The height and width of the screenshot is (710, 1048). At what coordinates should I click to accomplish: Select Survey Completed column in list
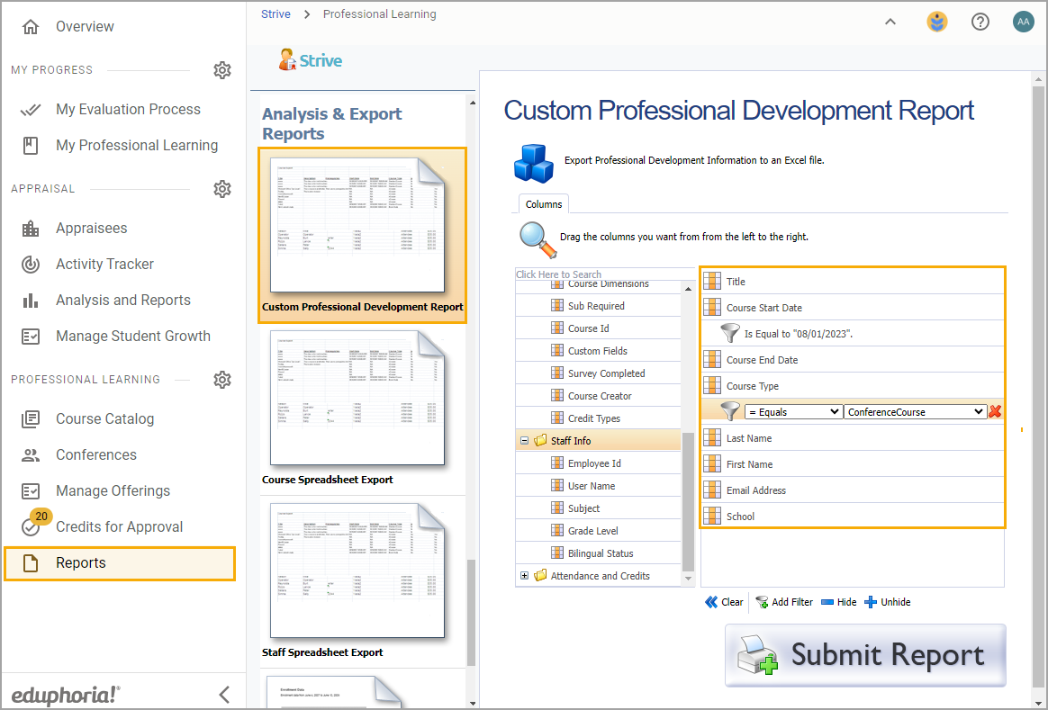point(606,373)
